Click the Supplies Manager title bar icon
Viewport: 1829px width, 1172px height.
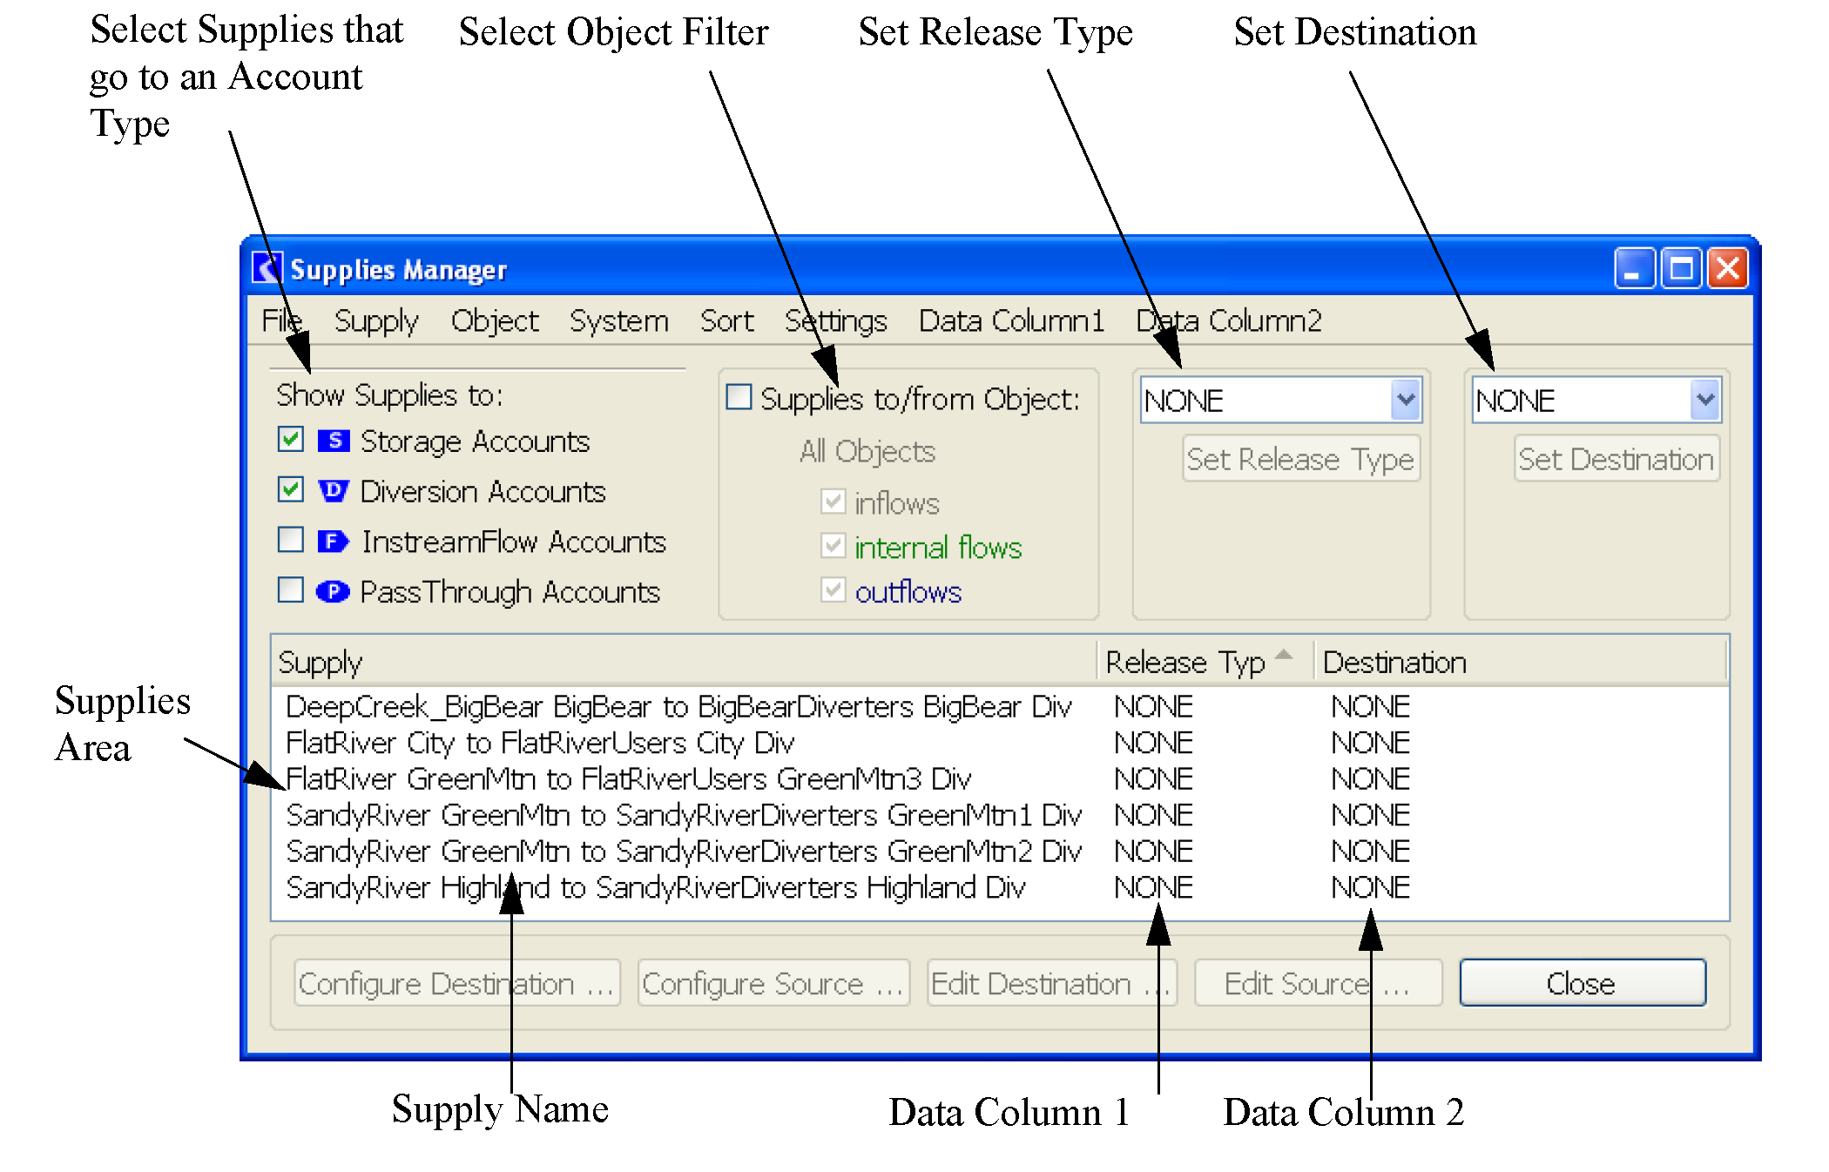pyautogui.click(x=267, y=268)
